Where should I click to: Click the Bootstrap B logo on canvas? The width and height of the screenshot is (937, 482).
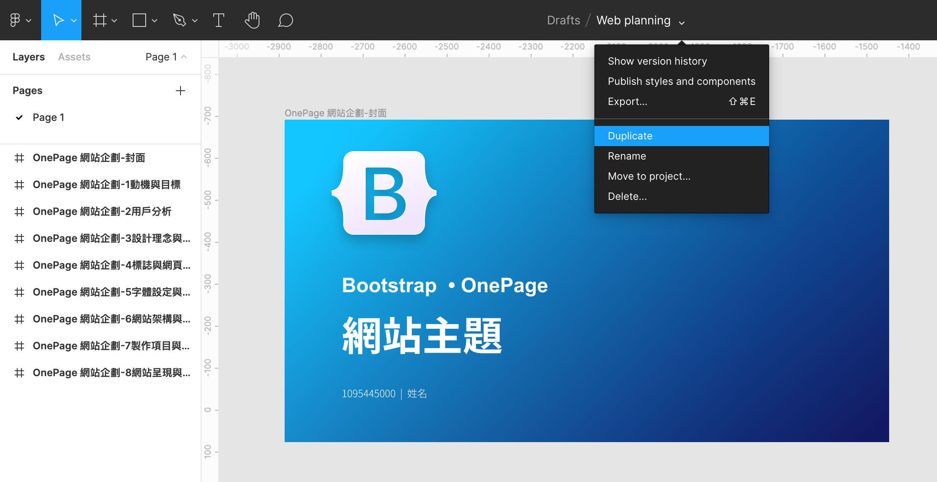pyautogui.click(x=384, y=193)
